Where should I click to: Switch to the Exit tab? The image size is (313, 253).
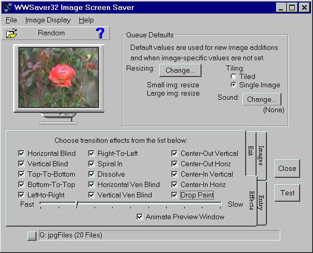point(251,153)
